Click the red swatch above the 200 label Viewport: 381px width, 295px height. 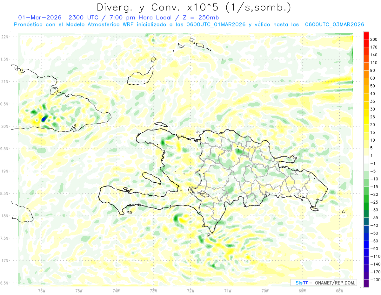click(366, 35)
